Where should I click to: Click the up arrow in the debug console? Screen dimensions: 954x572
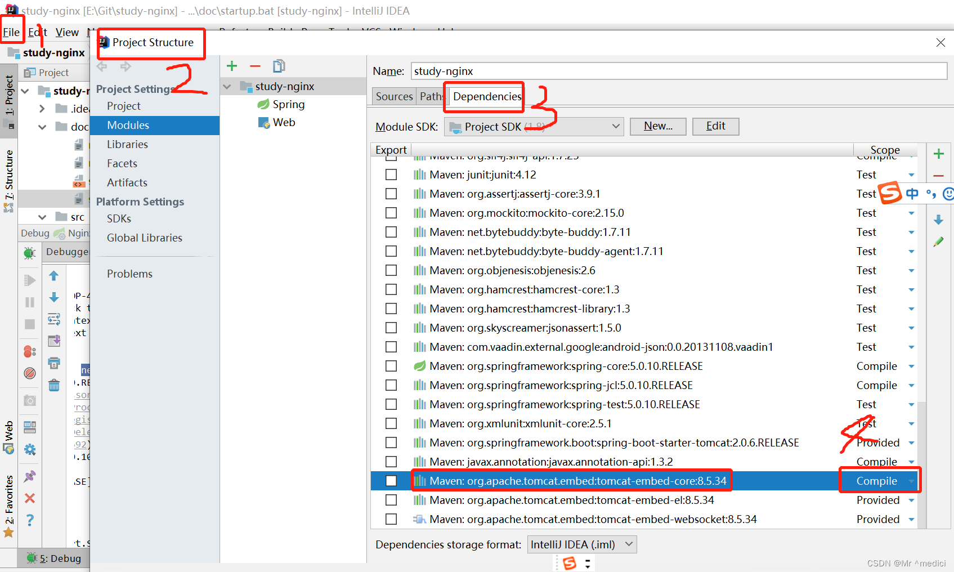coord(54,275)
